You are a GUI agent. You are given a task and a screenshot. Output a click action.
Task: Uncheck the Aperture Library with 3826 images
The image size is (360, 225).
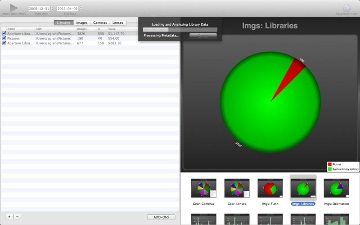click(4, 33)
